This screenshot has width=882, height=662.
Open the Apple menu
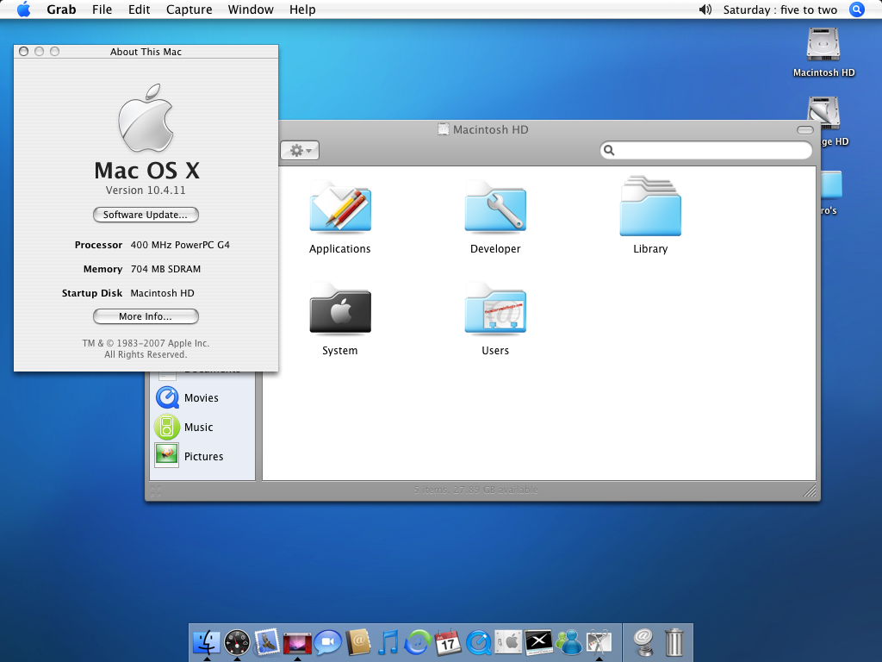23,9
